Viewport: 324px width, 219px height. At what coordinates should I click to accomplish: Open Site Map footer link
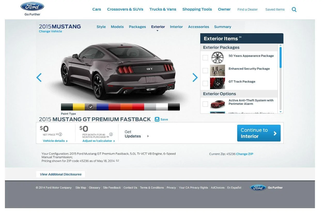click(x=81, y=188)
